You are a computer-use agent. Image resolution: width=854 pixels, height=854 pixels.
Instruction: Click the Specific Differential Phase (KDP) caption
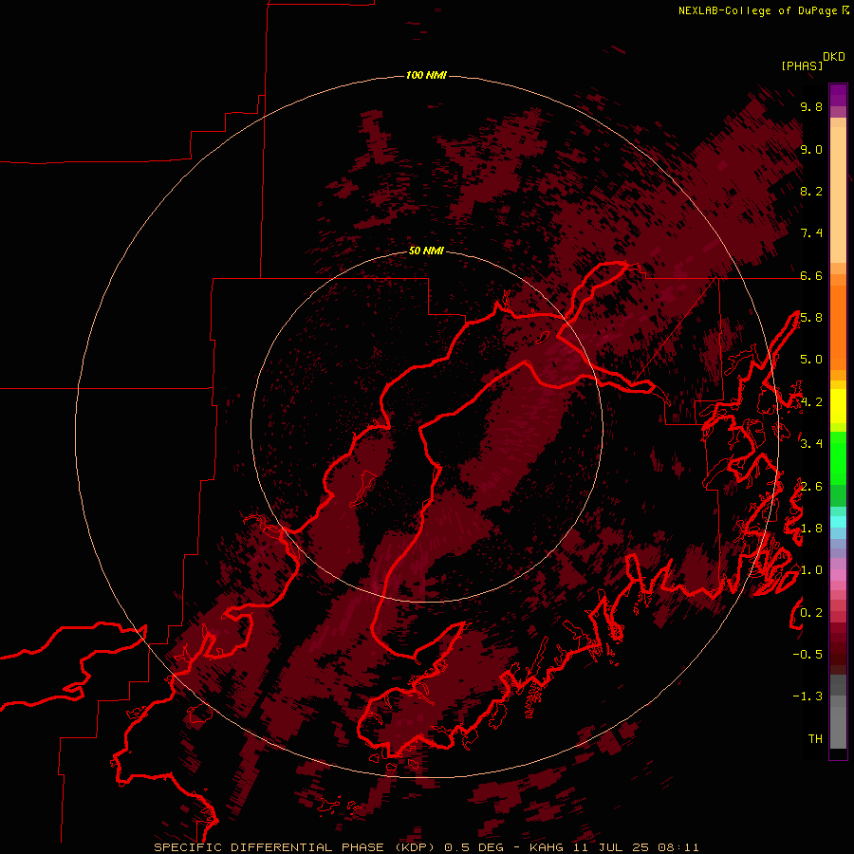pos(296,847)
